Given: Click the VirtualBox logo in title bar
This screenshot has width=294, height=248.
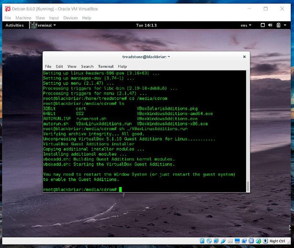Looking at the screenshot, I should pyautogui.click(x=8, y=9).
